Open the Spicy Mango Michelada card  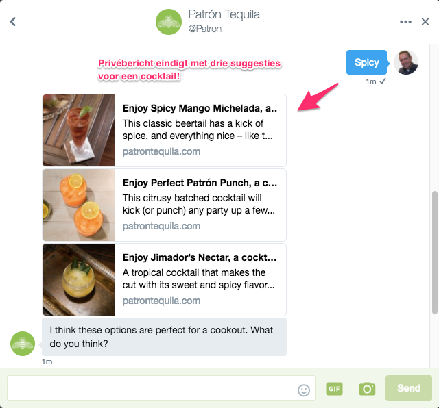pos(200,130)
